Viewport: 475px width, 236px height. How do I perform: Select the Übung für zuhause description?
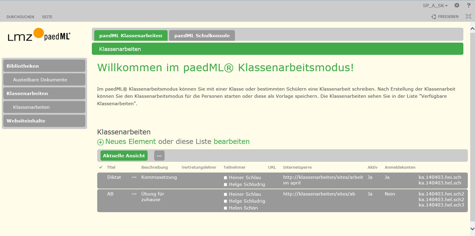(x=153, y=197)
